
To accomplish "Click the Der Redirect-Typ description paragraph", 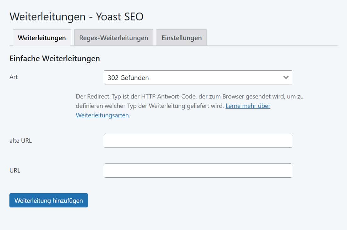I will coord(190,106).
